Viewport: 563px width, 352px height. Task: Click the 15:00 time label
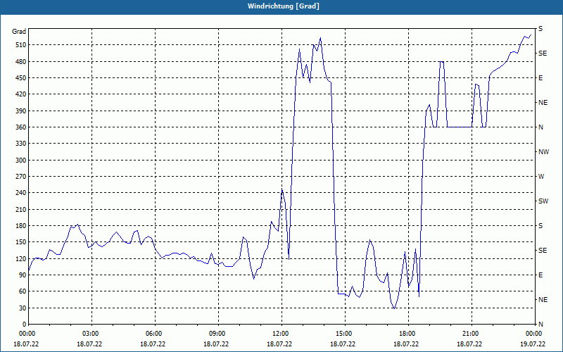pyautogui.click(x=345, y=334)
